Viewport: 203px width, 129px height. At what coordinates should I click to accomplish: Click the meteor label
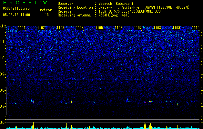46,10
